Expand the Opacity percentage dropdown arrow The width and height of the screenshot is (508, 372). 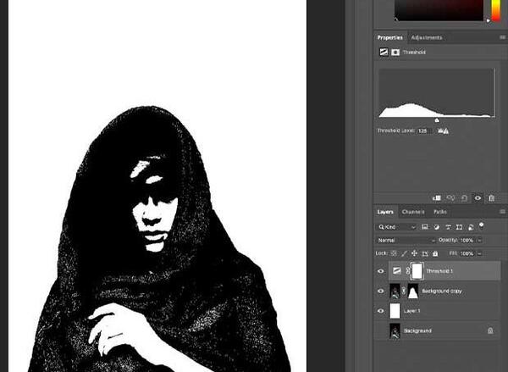coord(480,241)
